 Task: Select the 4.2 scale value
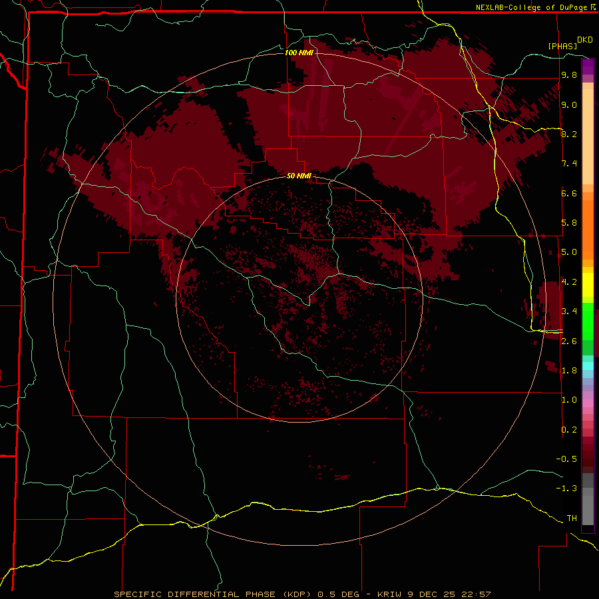click(569, 282)
